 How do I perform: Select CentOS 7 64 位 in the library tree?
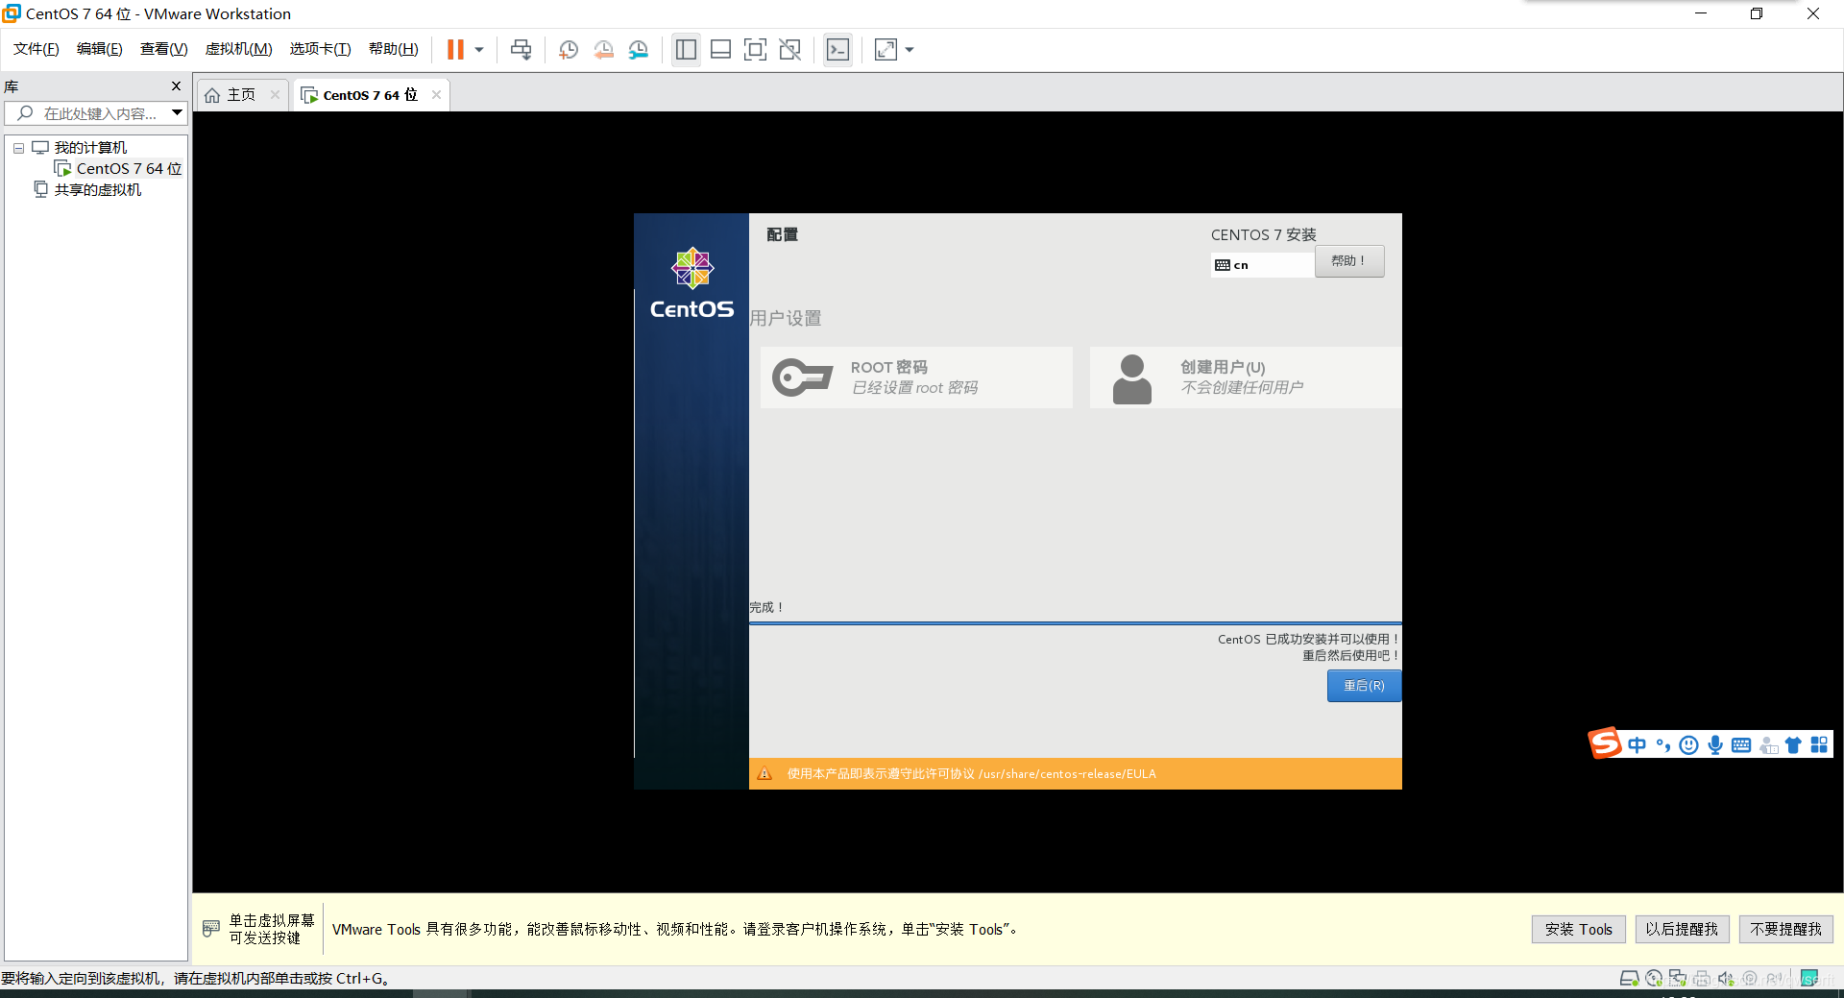click(129, 169)
